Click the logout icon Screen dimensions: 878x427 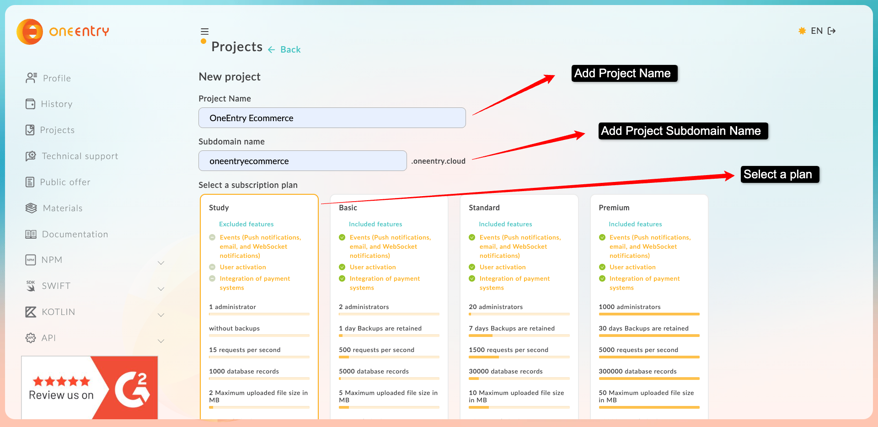(x=832, y=31)
